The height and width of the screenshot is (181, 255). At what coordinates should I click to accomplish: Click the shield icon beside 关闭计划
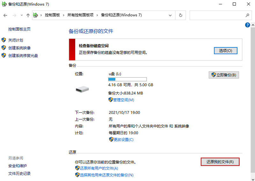click(x=4, y=40)
